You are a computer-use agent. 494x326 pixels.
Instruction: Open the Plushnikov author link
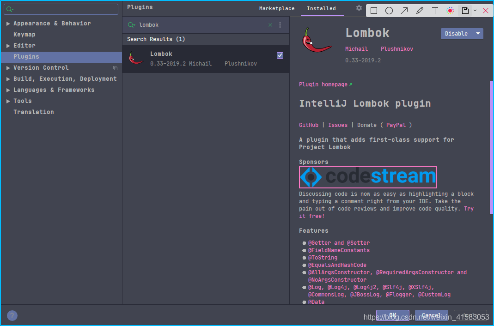[x=396, y=49]
